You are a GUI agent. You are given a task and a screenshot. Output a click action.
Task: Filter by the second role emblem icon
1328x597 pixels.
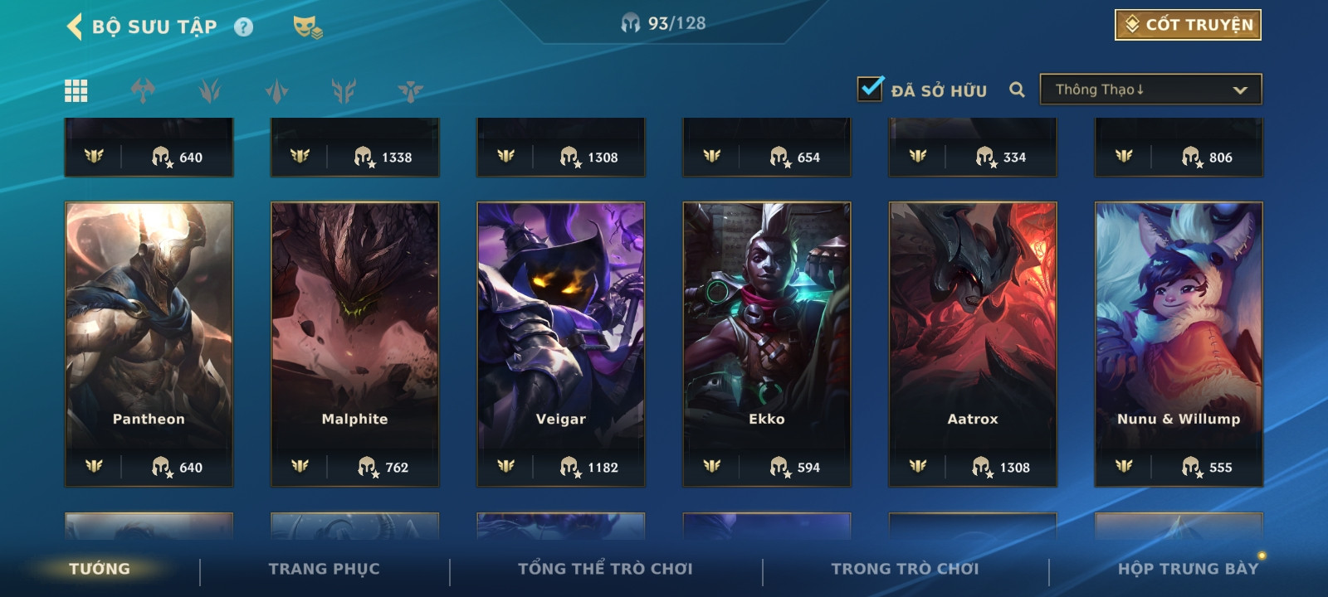point(210,90)
